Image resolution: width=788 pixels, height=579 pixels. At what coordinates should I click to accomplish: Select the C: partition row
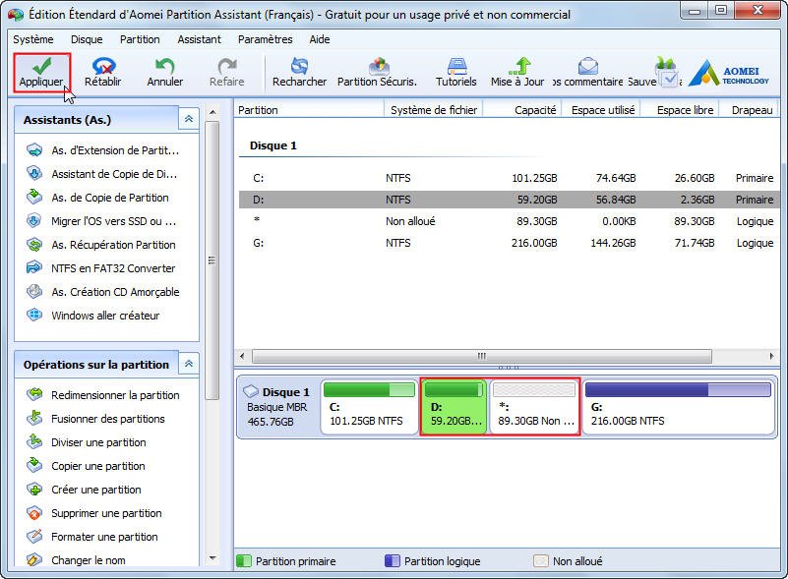pyautogui.click(x=509, y=178)
